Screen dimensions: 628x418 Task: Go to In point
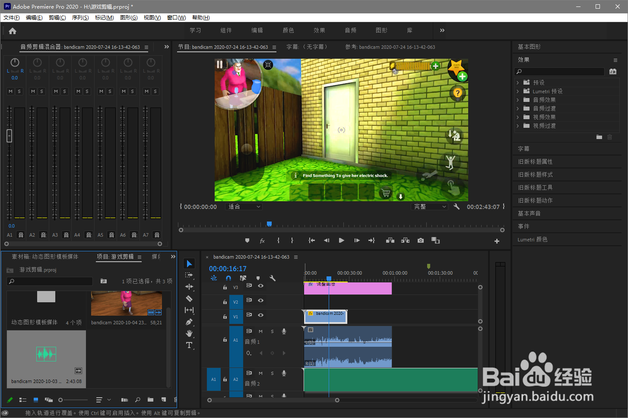click(311, 241)
